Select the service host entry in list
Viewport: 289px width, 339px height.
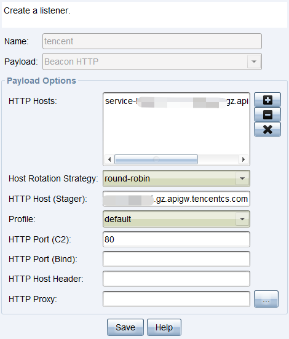pos(176,101)
